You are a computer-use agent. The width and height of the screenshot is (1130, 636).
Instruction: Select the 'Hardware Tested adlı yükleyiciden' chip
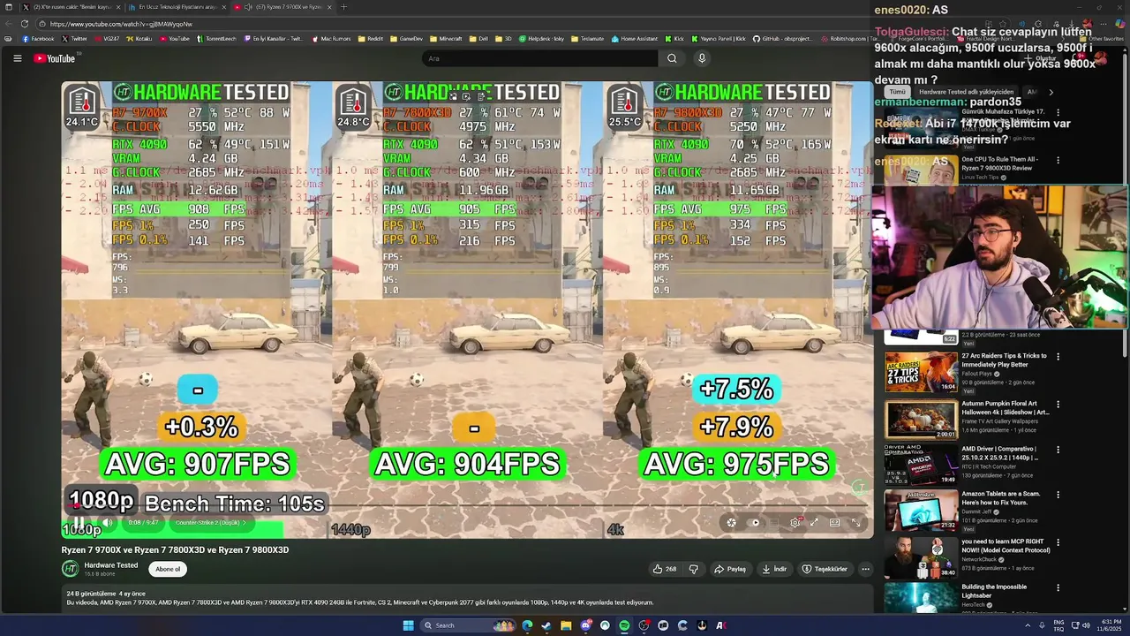(x=966, y=92)
